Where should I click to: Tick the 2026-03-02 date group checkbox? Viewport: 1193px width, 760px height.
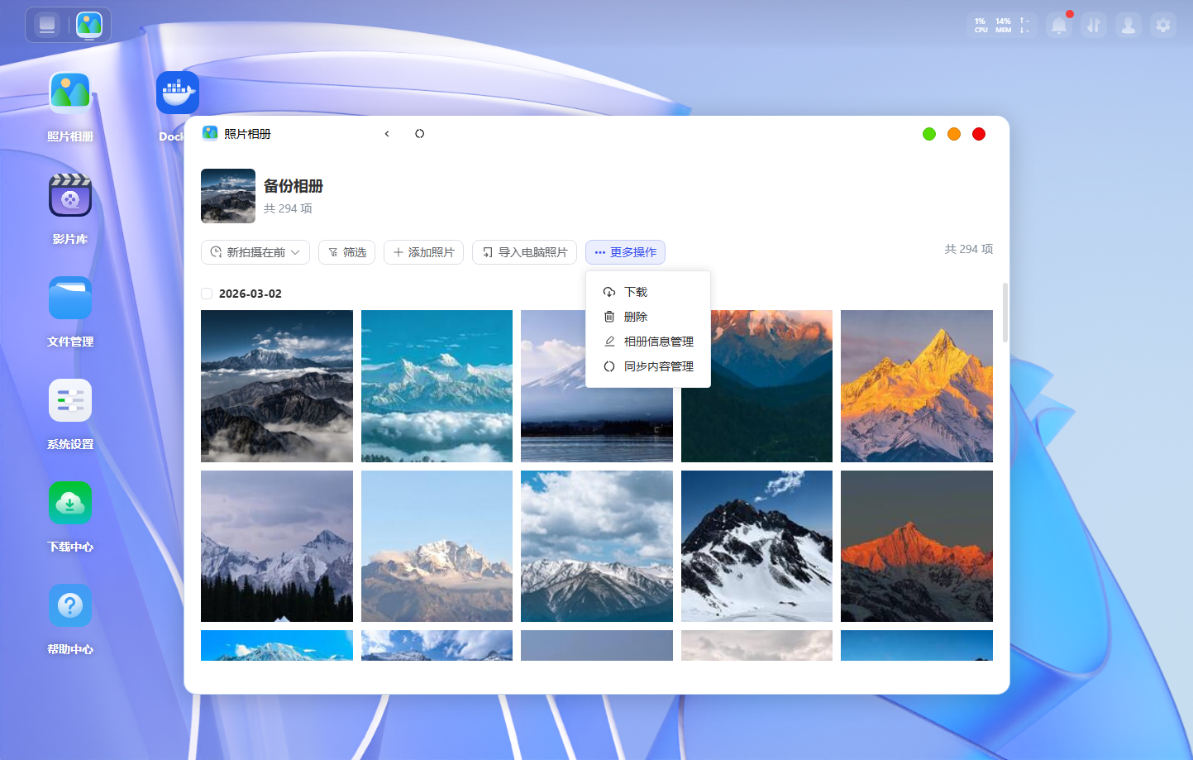click(207, 294)
